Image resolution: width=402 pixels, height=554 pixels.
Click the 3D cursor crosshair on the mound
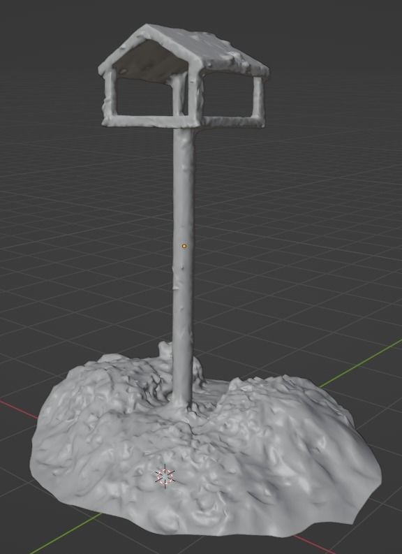click(x=165, y=476)
